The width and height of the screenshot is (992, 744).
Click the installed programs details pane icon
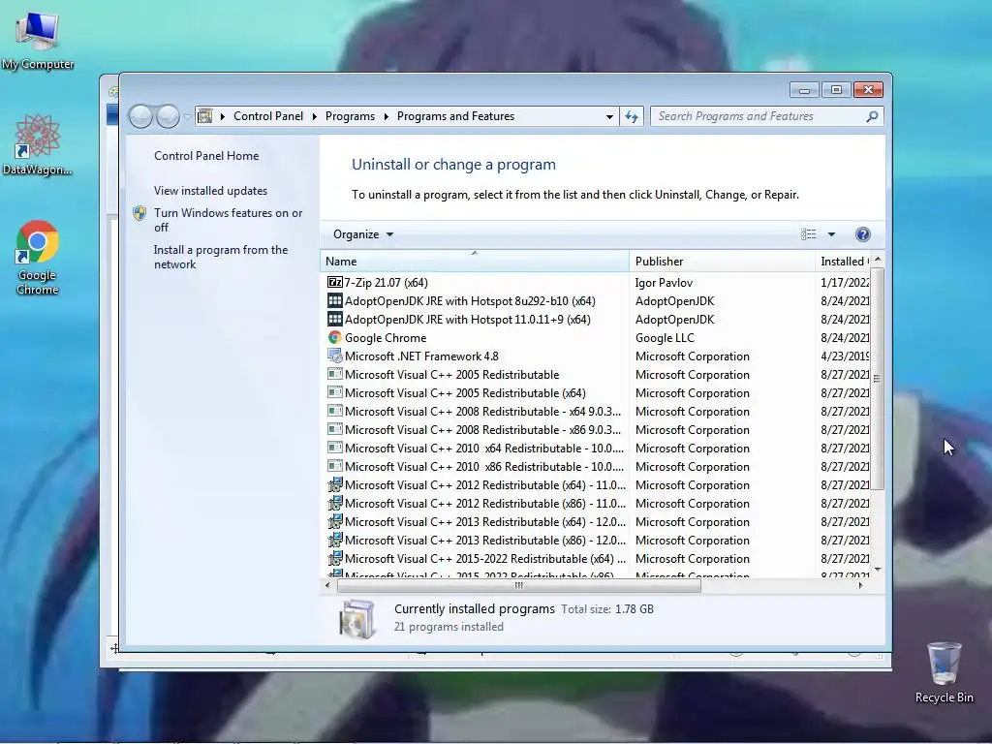tap(356, 619)
